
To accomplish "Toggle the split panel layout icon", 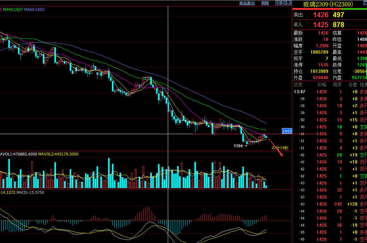I will coord(289,3).
